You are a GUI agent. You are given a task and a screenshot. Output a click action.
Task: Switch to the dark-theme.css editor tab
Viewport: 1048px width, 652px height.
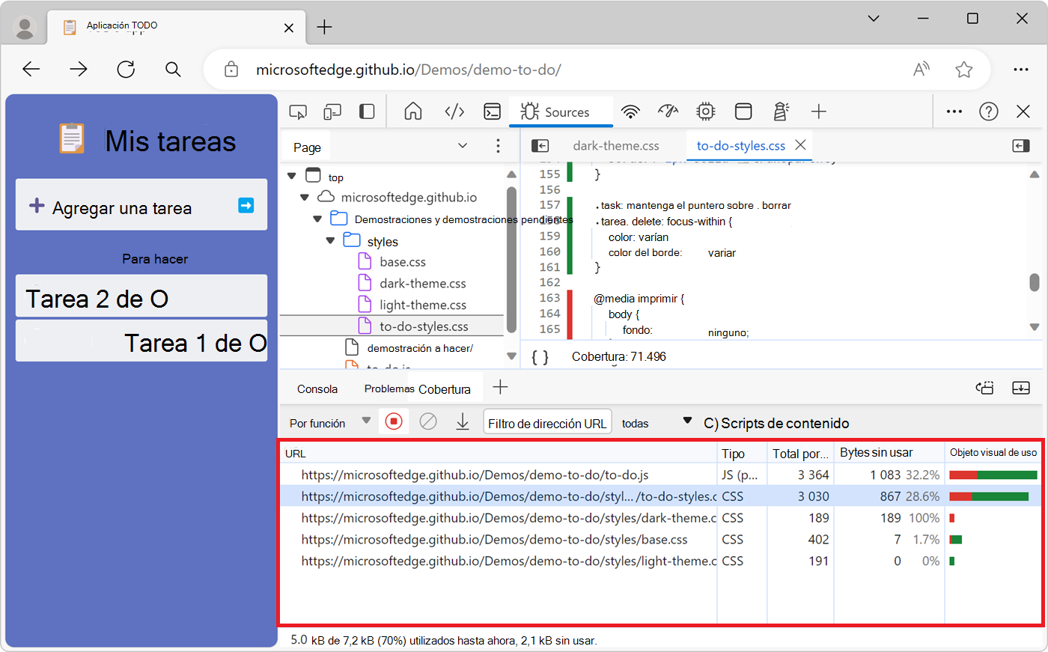point(615,146)
